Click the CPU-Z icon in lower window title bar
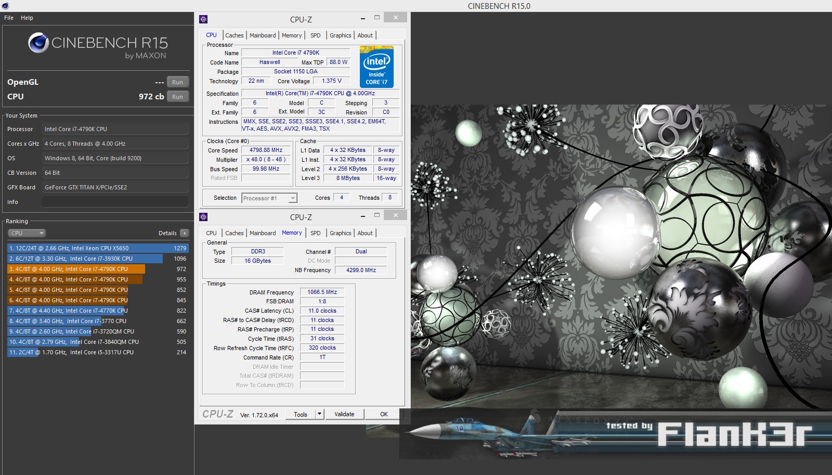Image resolution: width=832 pixels, height=475 pixels. [203, 217]
